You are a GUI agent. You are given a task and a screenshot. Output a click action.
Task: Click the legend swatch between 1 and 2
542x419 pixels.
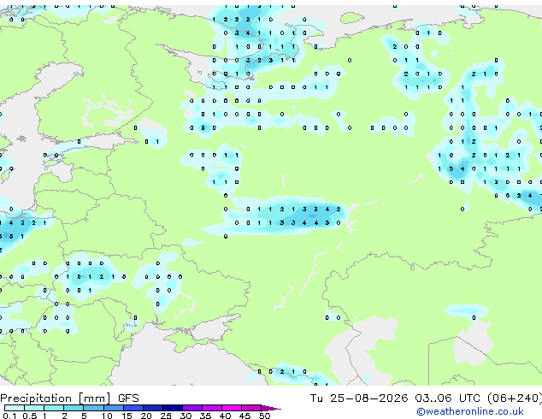pos(54,408)
